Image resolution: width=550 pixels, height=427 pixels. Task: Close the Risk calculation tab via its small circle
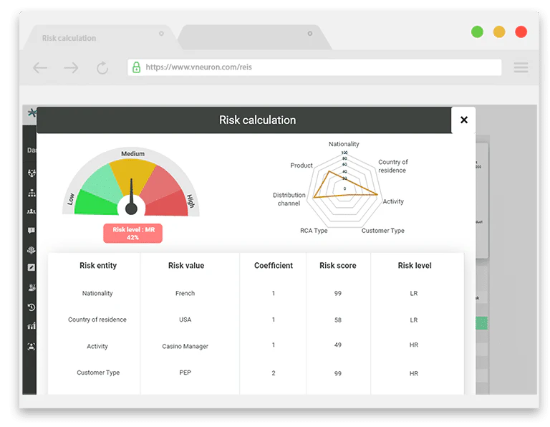161,34
